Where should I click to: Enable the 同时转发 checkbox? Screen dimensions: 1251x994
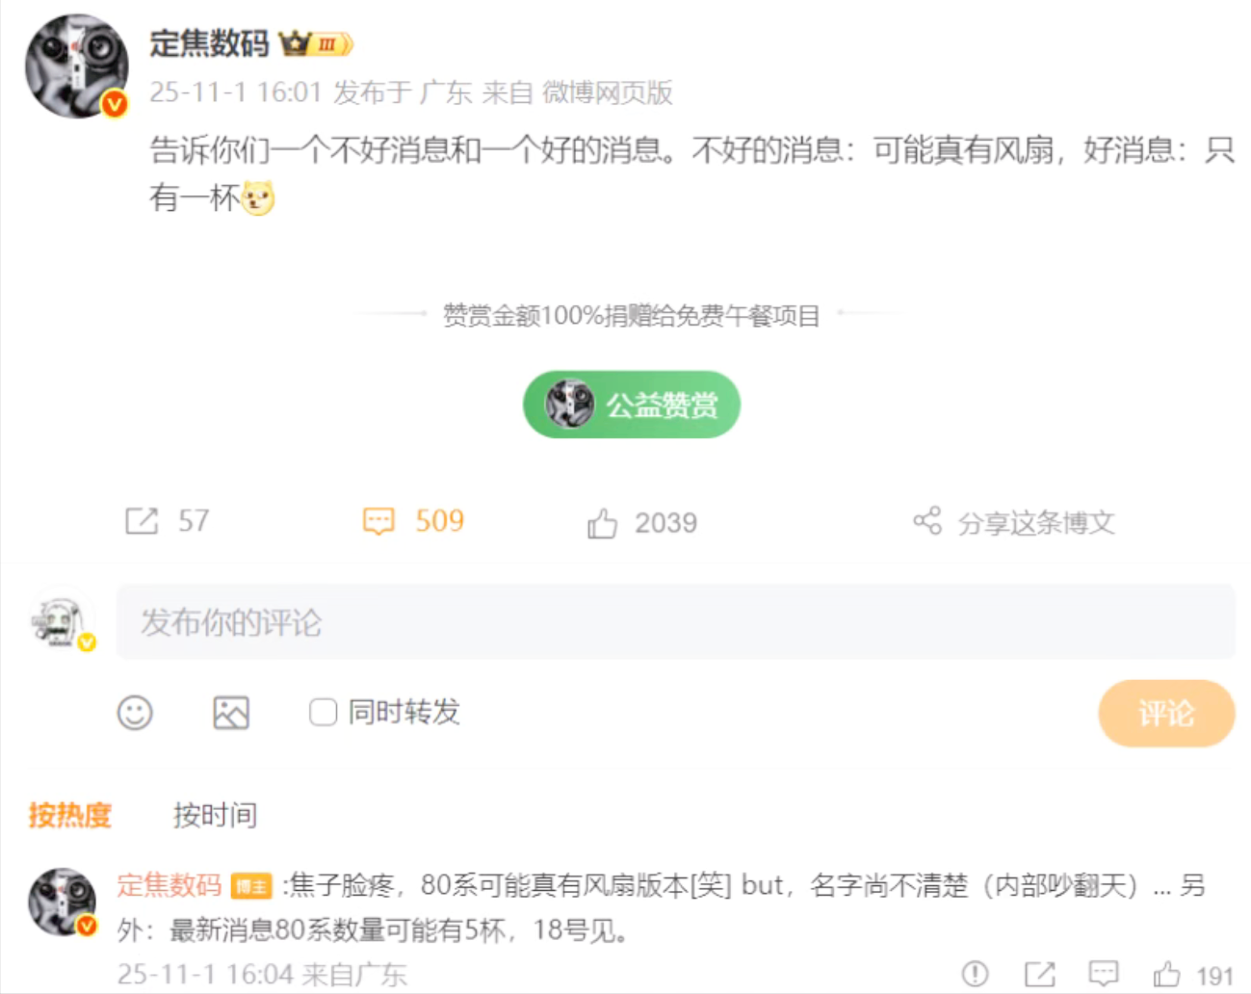click(x=323, y=713)
